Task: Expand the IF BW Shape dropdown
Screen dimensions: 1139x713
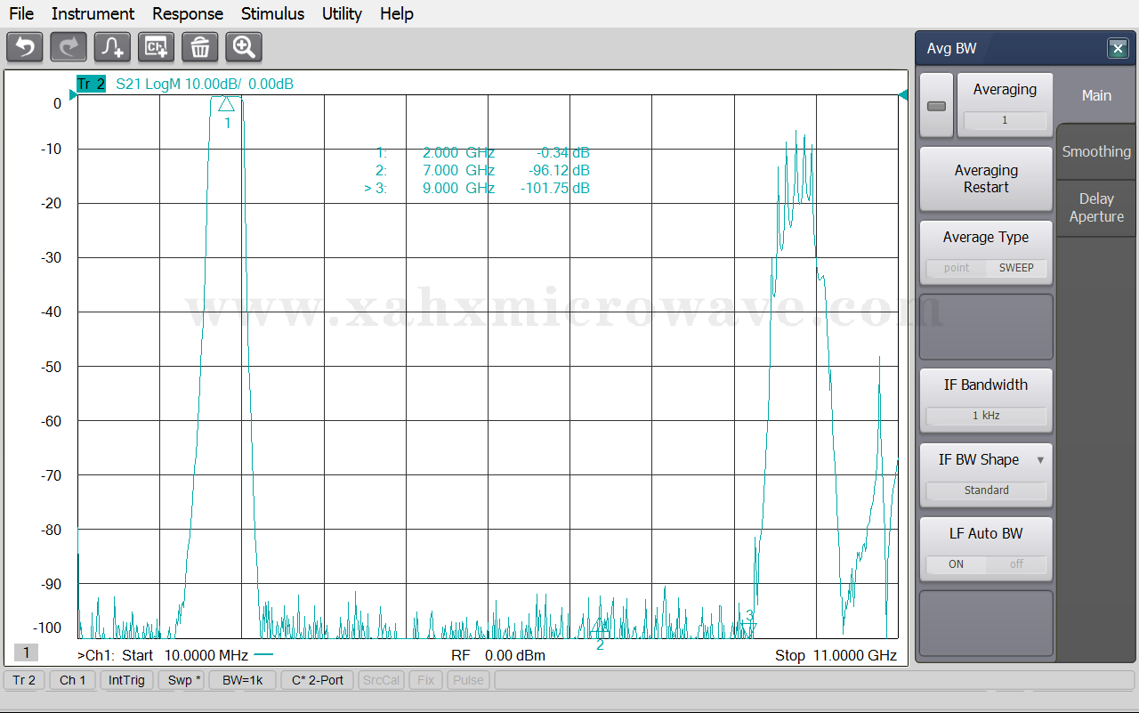Action: pyautogui.click(x=1040, y=460)
